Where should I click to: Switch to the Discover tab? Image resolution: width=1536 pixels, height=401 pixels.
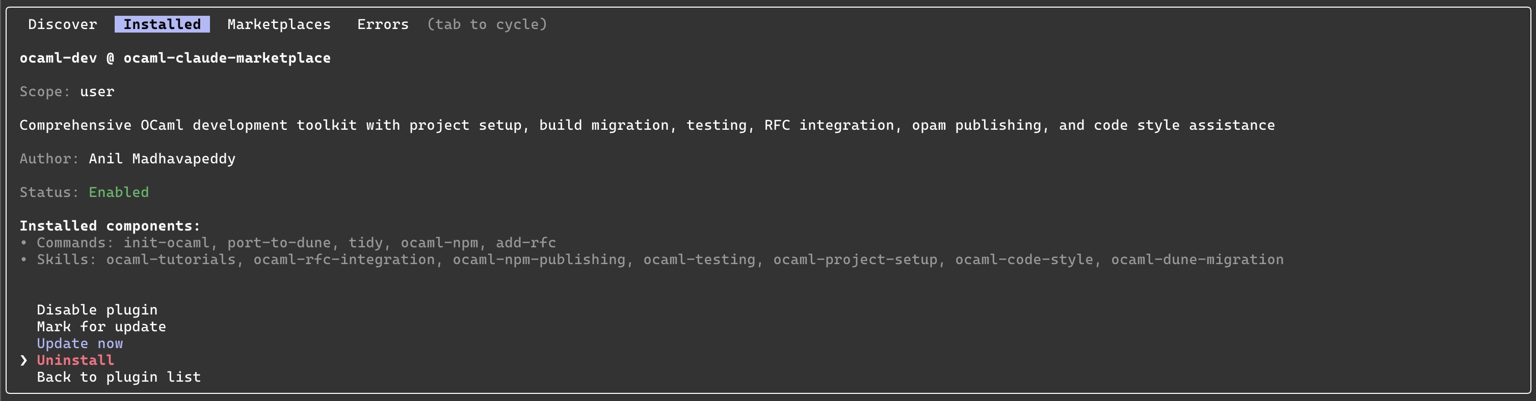click(63, 24)
